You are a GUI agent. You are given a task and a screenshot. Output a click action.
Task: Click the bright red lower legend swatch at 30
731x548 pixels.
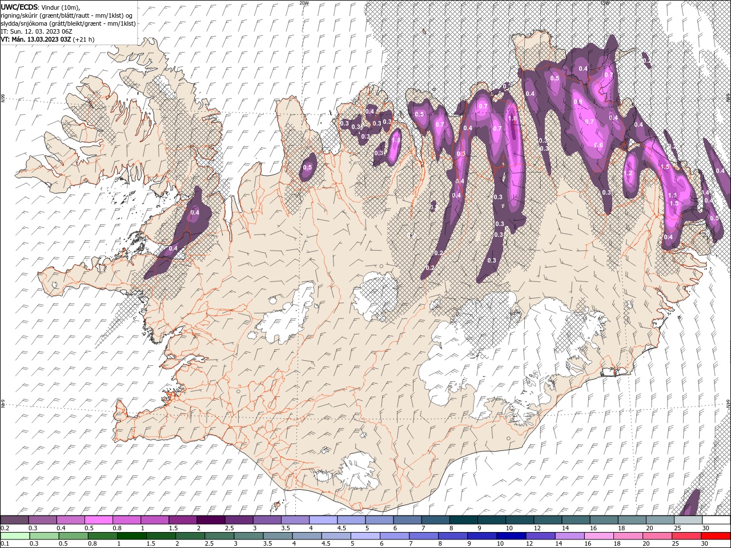[x=716, y=536]
